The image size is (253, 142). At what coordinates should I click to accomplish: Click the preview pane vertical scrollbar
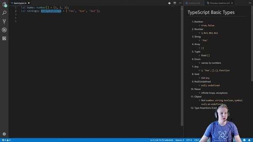click(252, 43)
